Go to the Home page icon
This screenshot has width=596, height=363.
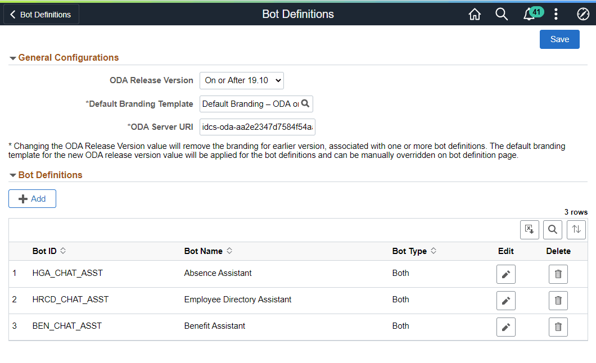tap(475, 14)
